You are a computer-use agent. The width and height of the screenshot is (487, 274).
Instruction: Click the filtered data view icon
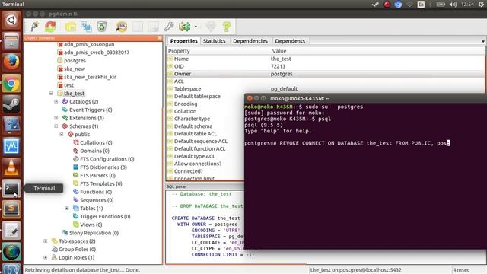tap(154, 27)
